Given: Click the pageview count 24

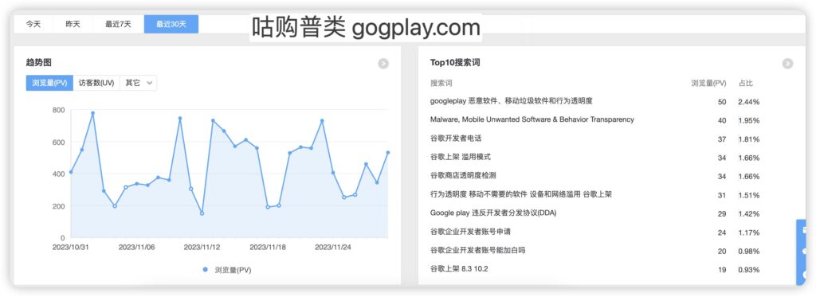Looking at the screenshot, I should pyautogui.click(x=722, y=233).
